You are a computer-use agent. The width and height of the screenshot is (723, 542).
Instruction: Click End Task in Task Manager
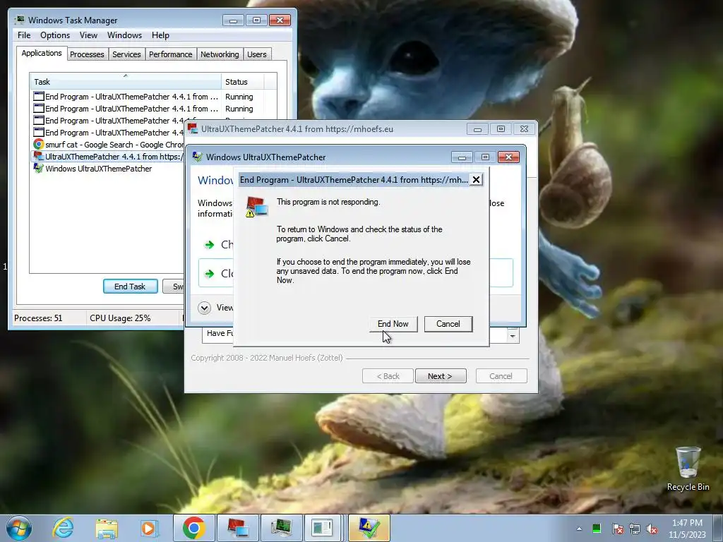[x=130, y=287]
